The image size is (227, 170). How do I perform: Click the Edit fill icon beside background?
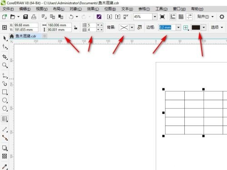coord(139,28)
